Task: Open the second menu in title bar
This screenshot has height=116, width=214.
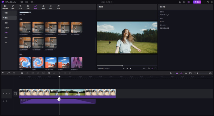Action: click(x=27, y=2)
